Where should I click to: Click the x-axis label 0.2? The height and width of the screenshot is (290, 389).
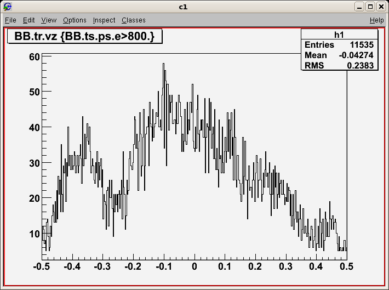pyautogui.click(x=255, y=266)
